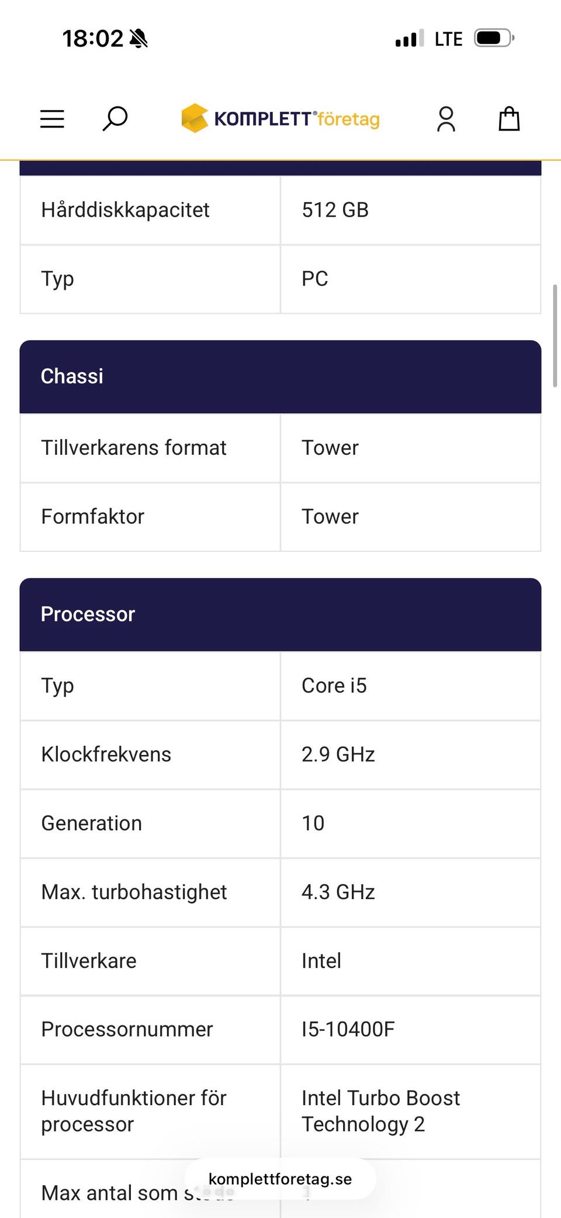Tap the 18:02 clock
Image resolution: width=561 pixels, height=1218 pixels.
click(x=93, y=39)
